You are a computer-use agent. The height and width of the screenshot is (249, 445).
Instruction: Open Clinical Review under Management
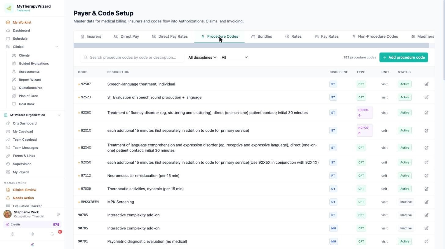tap(24, 190)
